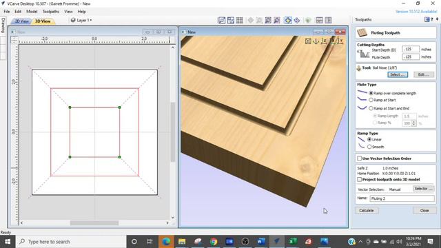
Task: Select Ramp at Start and End flute type
Action: point(371,108)
